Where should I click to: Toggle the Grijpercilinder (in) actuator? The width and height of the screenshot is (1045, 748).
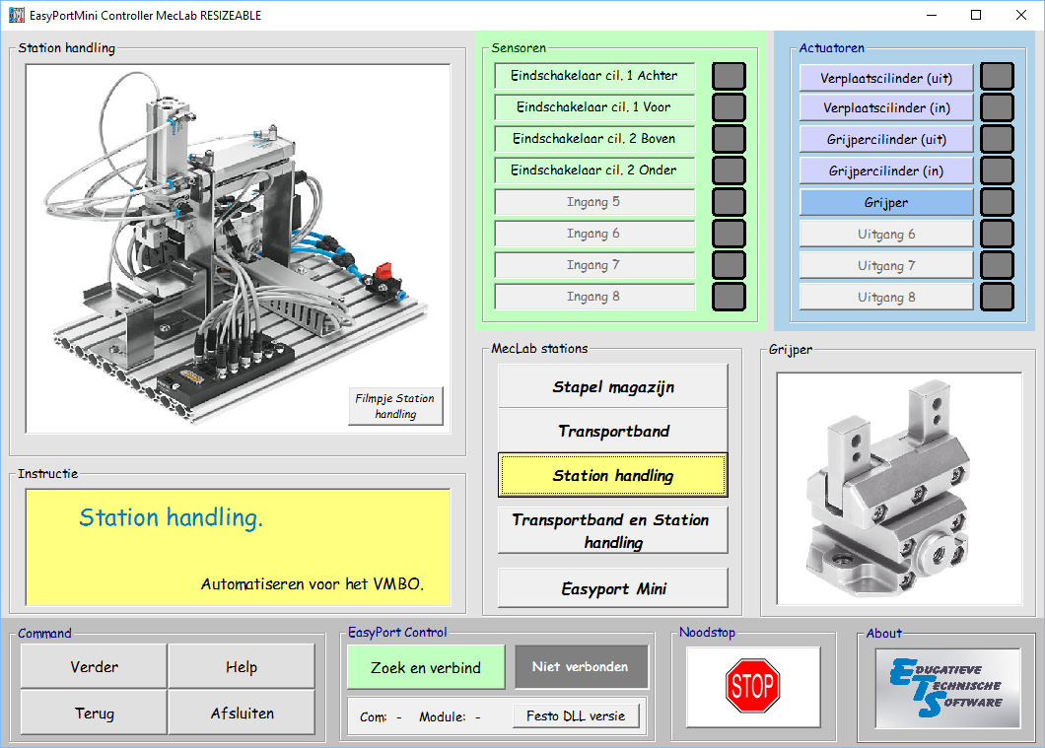885,170
